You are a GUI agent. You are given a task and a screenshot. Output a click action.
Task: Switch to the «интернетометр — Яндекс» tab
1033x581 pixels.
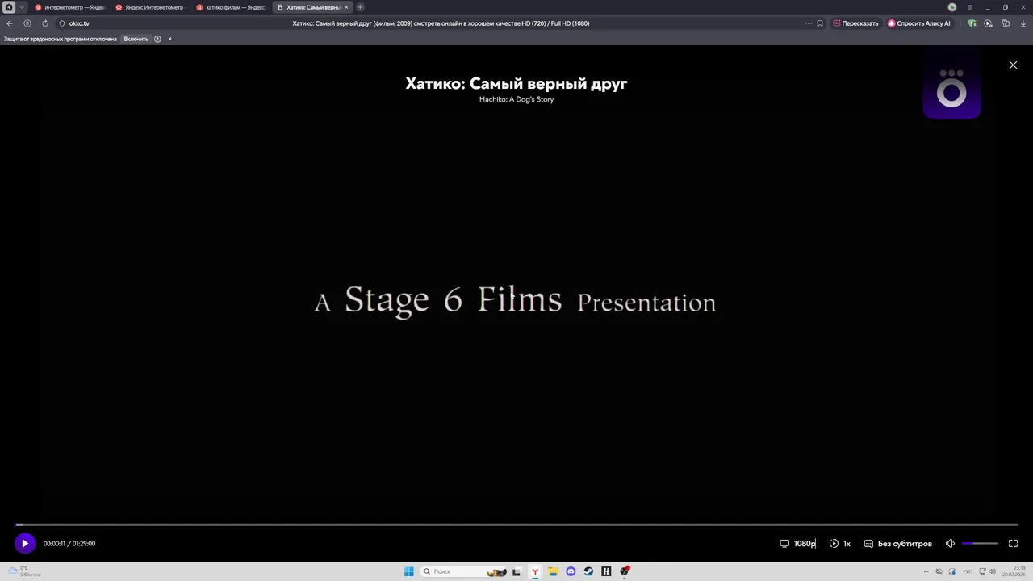coord(69,7)
